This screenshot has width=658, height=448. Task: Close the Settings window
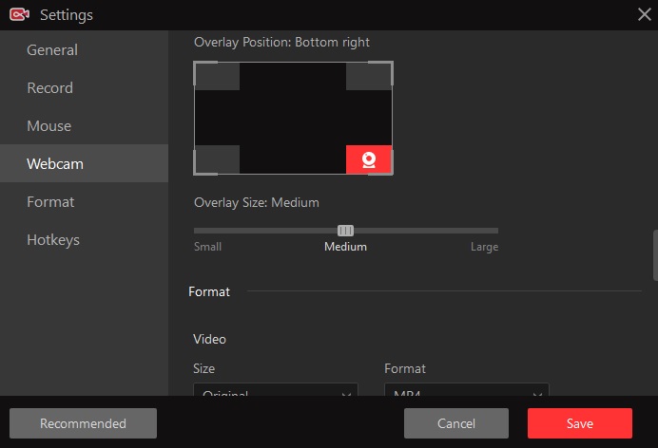[644, 14]
